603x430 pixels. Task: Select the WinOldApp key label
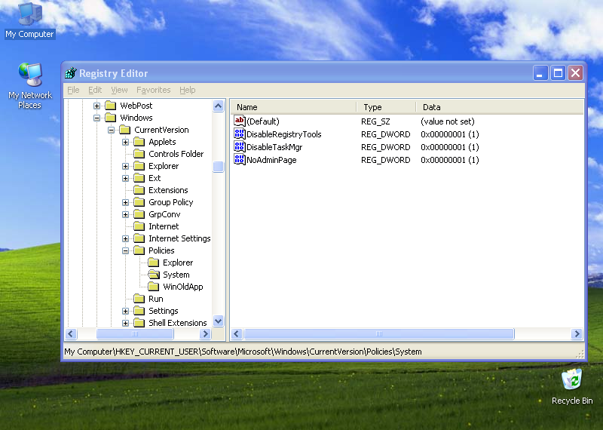point(182,287)
